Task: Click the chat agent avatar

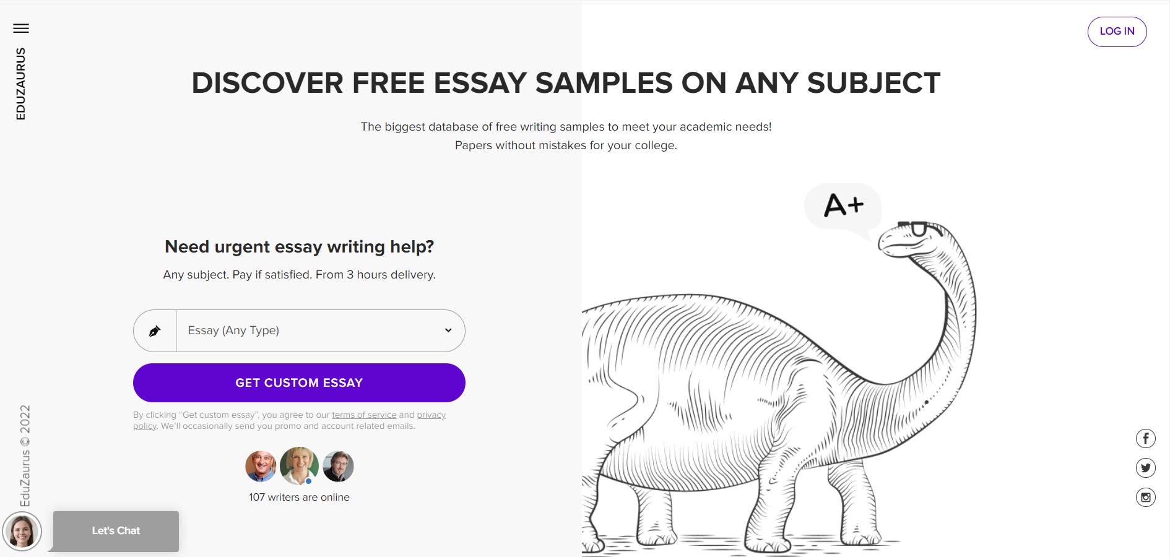Action: click(22, 531)
